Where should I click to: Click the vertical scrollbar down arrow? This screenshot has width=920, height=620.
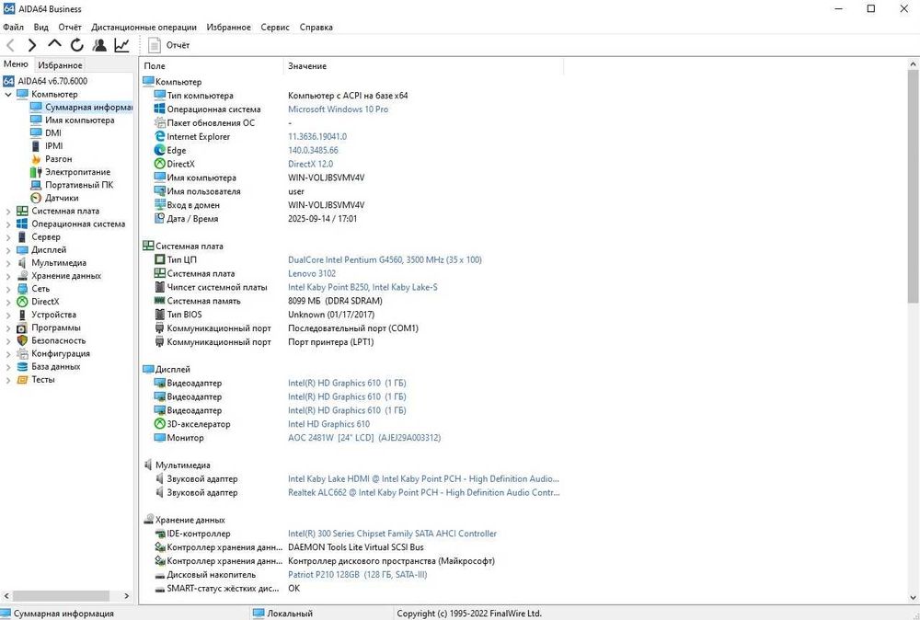coord(914,597)
